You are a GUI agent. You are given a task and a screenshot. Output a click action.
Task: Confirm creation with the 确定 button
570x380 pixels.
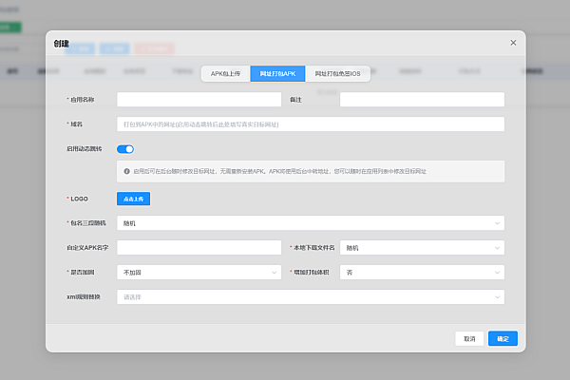[x=503, y=339]
